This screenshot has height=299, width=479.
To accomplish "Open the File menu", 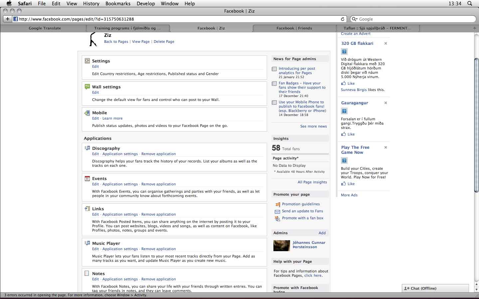I will [42, 3].
